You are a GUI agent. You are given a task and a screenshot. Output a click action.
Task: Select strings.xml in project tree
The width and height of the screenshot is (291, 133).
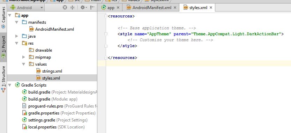(x=52, y=71)
